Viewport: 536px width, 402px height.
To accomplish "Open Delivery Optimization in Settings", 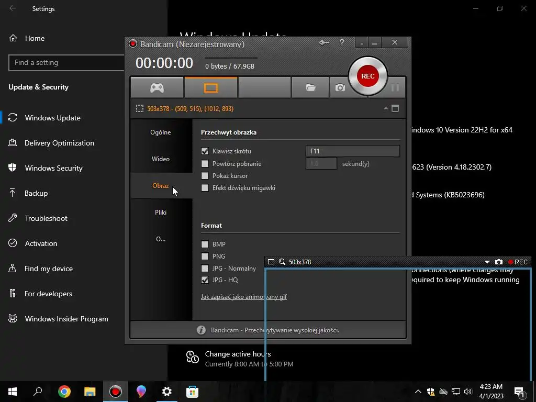I will (59, 143).
